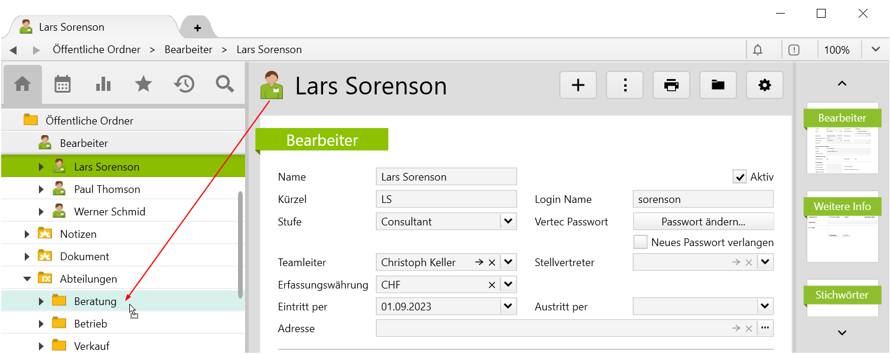Click Bearbeiter in the breadcrumb path
This screenshot has height=354, width=890.
point(188,50)
